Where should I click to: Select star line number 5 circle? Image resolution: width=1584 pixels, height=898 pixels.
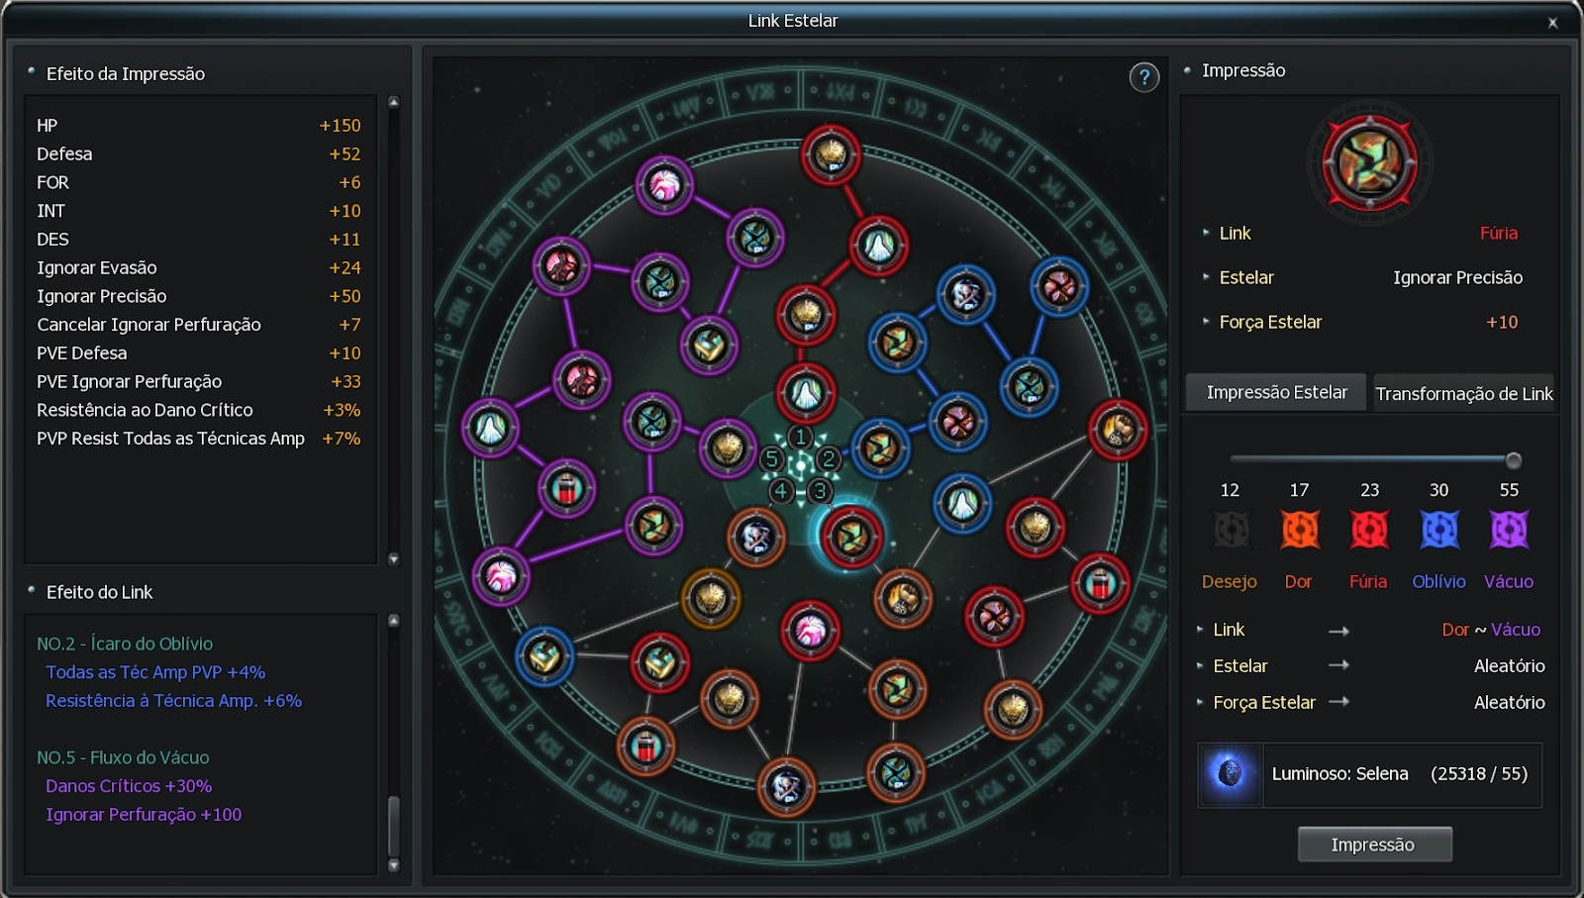[772, 458]
